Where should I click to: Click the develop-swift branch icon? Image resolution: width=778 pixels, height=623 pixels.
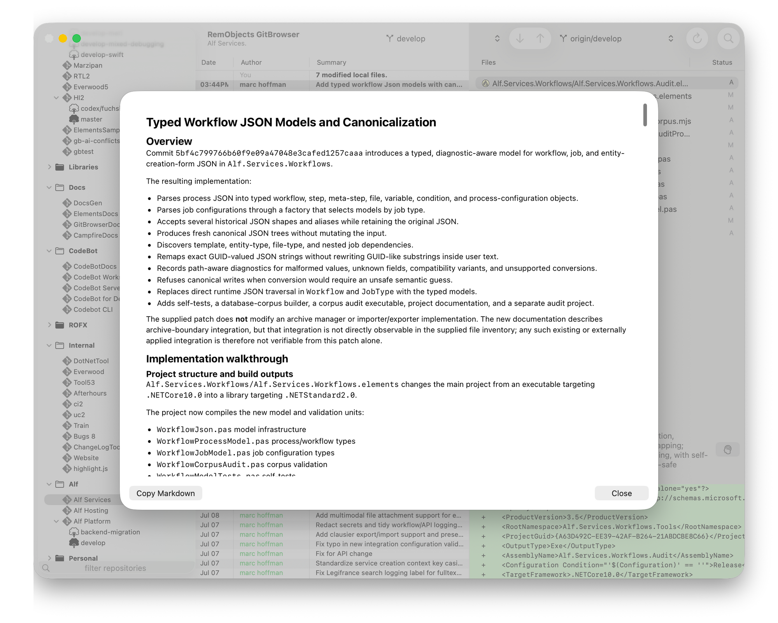(74, 55)
